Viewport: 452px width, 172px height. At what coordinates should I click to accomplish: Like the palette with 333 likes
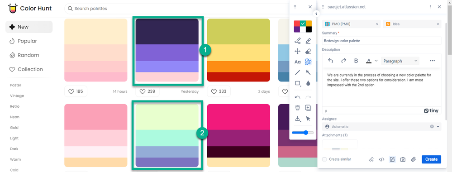[x=219, y=91]
